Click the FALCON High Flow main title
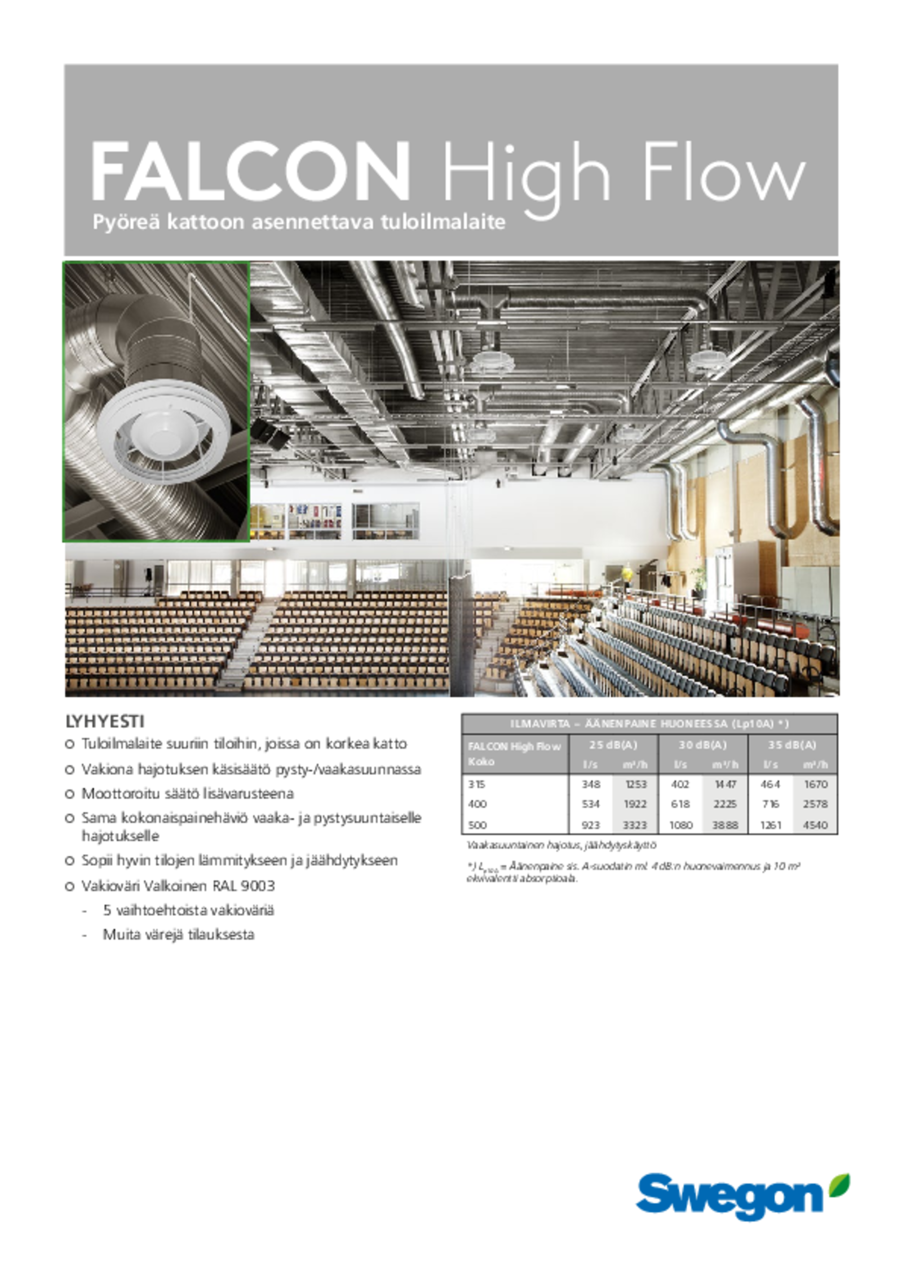The width and height of the screenshot is (902, 1276). tap(448, 171)
